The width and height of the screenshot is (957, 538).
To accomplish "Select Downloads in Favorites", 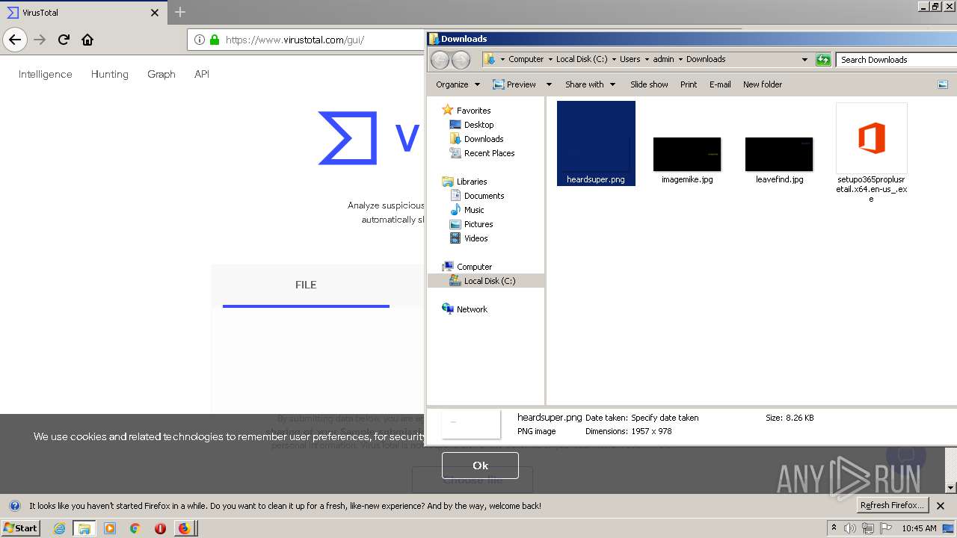I will [x=484, y=139].
